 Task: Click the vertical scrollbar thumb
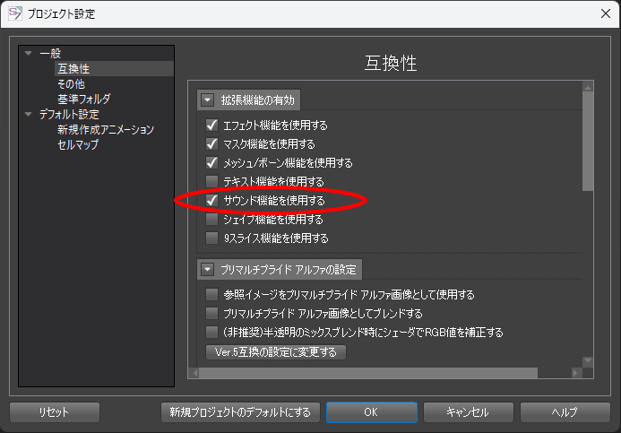pos(588,142)
